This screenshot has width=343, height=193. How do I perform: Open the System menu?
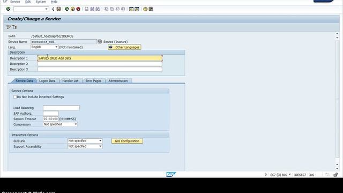coord(41,2)
